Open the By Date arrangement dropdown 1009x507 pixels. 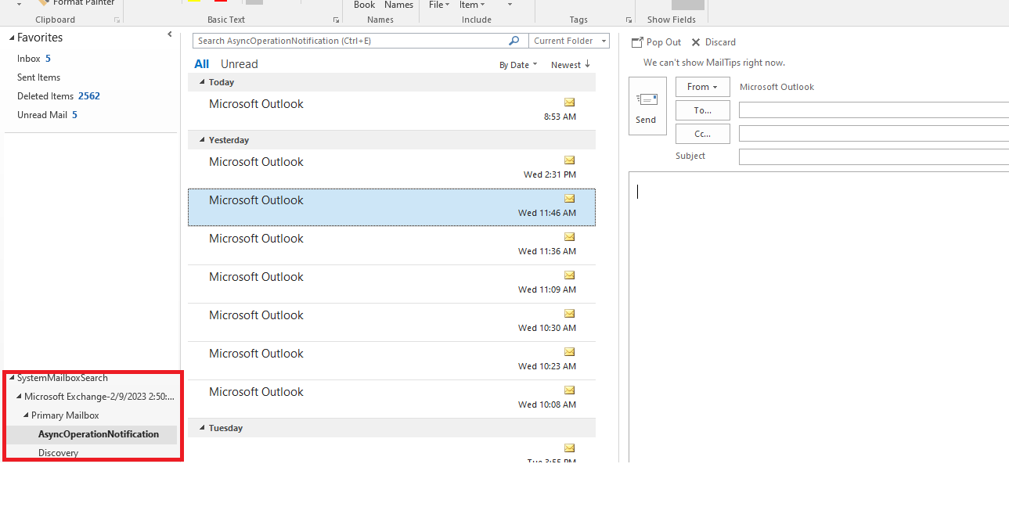tap(518, 65)
